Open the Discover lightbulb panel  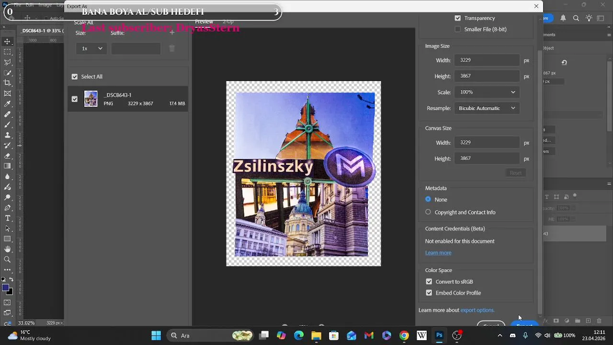point(589,18)
